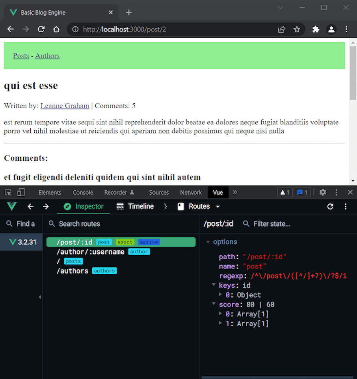
Task: Open the Console tab
Action: (x=83, y=192)
